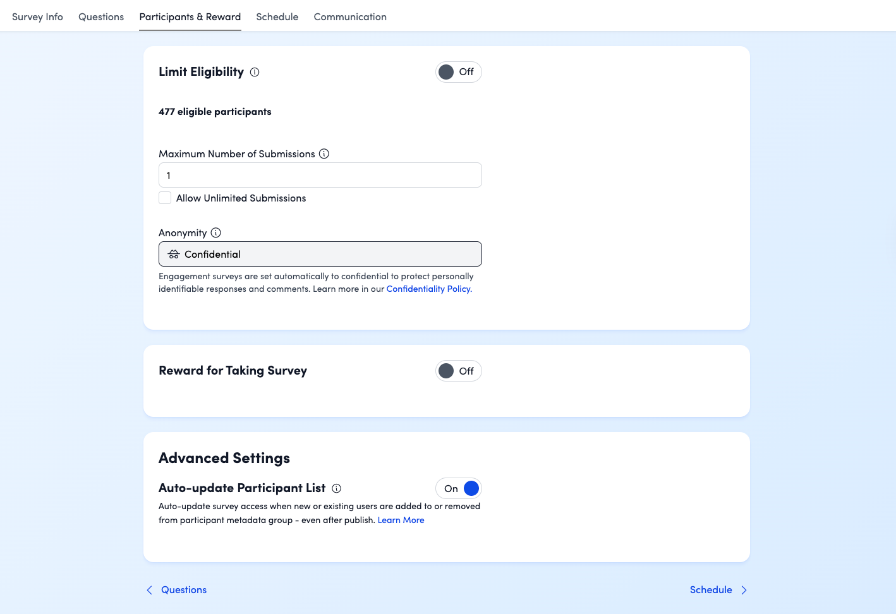Enable Reward for Taking Survey toggle

[458, 371]
